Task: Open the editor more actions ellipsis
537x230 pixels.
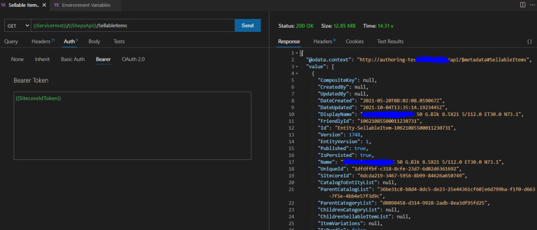Action: tap(531, 5)
